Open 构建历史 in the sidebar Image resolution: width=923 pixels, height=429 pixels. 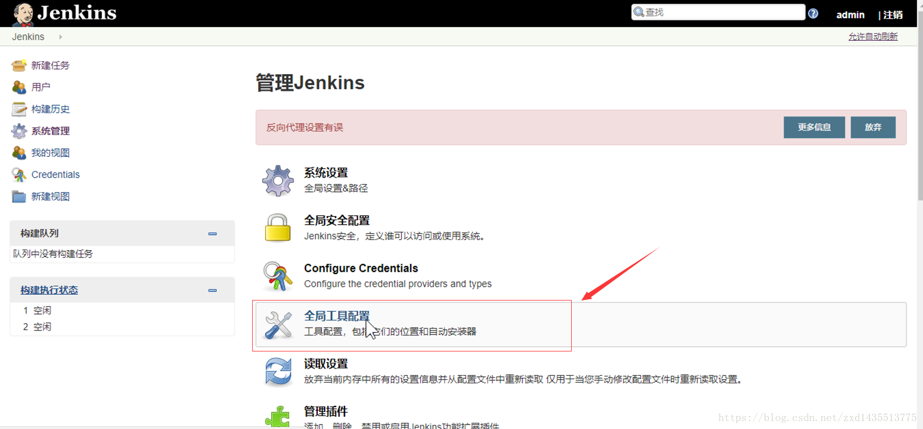[50, 109]
